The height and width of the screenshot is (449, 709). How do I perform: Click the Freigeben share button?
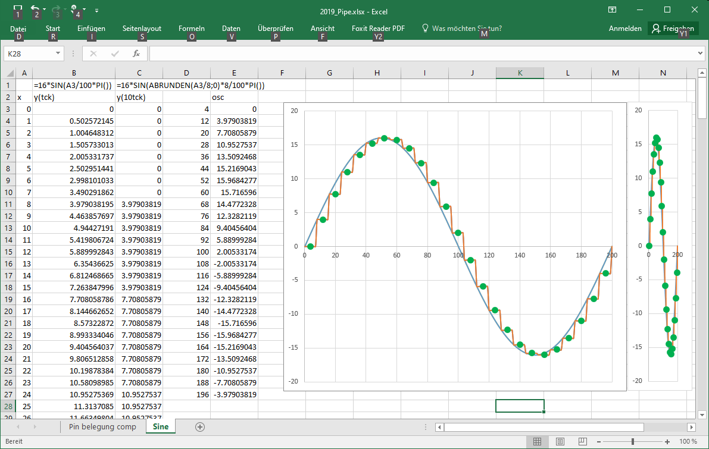point(673,29)
